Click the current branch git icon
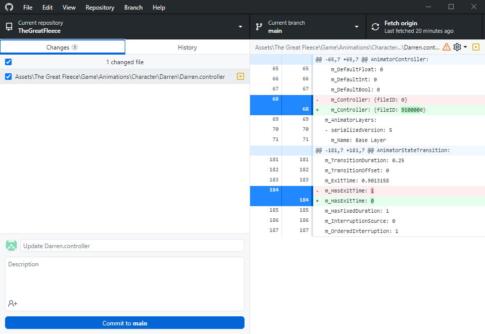 [x=259, y=27]
